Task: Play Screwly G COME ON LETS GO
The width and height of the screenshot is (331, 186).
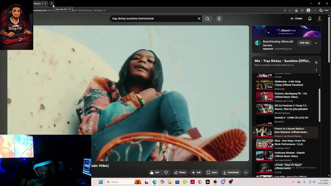Action: click(x=291, y=118)
